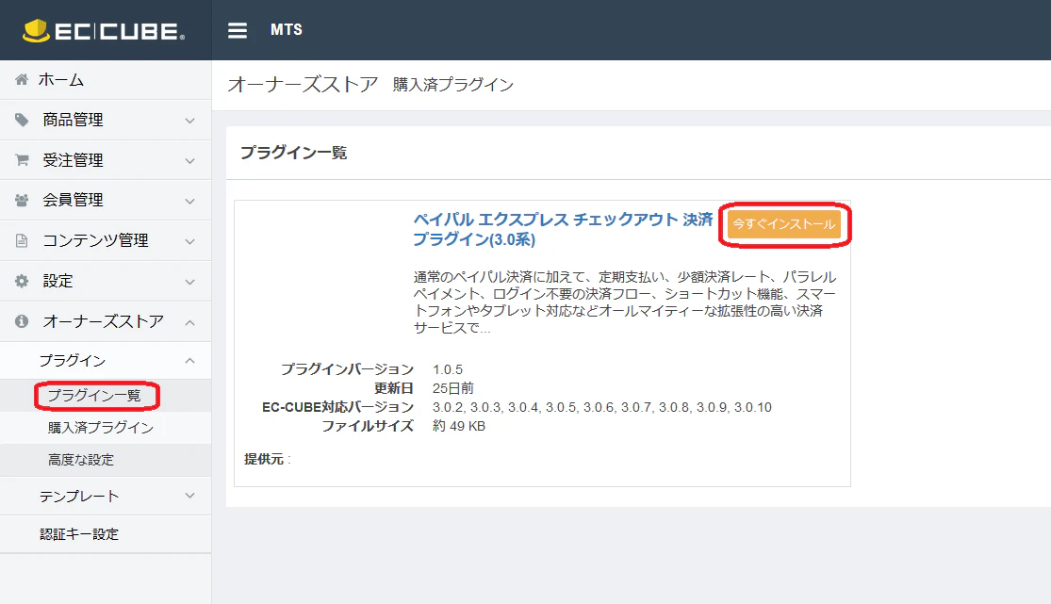Click the tag icon for 商品管理

(22, 120)
